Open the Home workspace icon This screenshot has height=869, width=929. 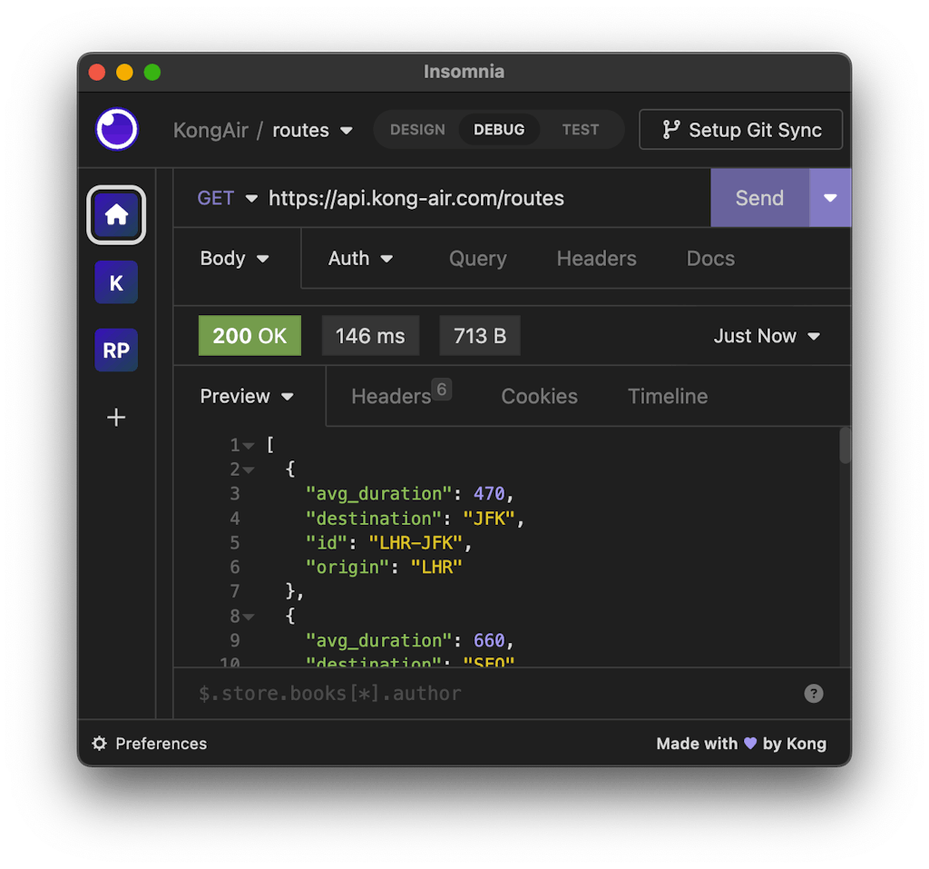click(x=116, y=215)
